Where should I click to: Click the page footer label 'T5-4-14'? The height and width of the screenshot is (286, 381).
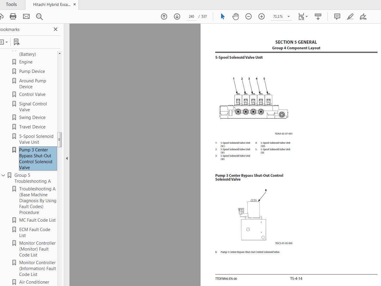tap(296, 279)
